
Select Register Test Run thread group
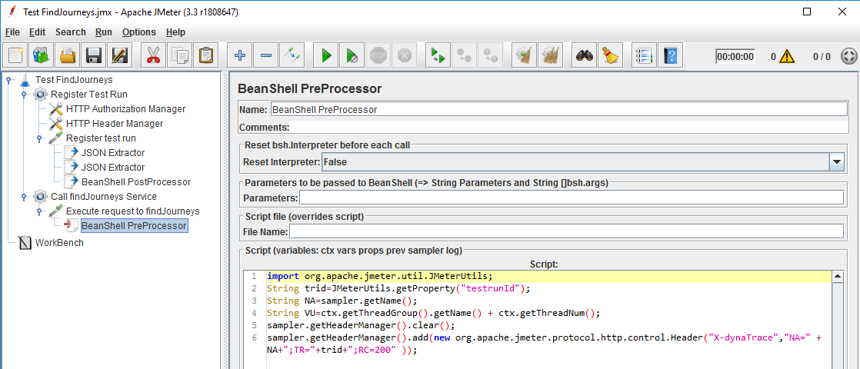click(x=89, y=95)
